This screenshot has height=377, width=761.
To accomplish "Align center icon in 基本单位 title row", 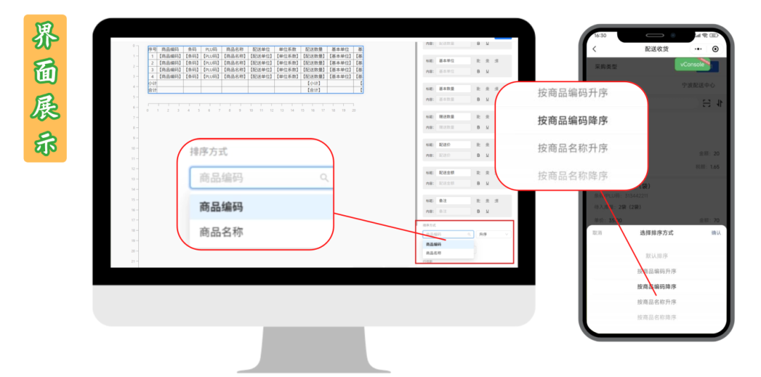I will click(x=488, y=60).
